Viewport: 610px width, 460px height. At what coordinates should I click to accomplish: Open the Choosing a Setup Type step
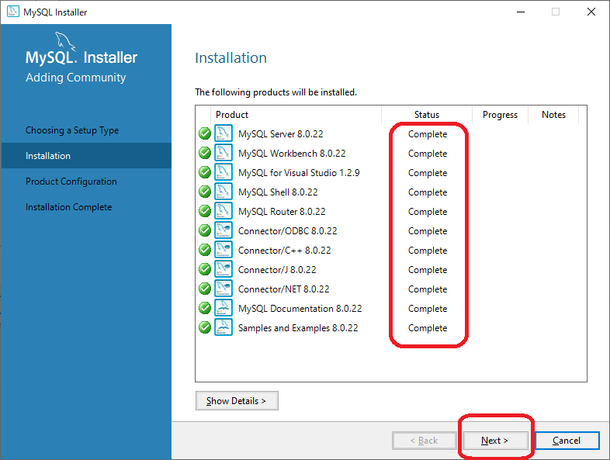(72, 130)
